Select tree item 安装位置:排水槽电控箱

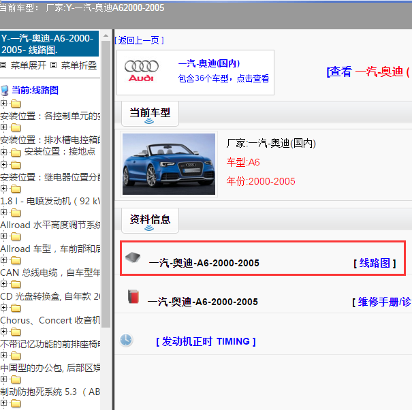point(50,140)
